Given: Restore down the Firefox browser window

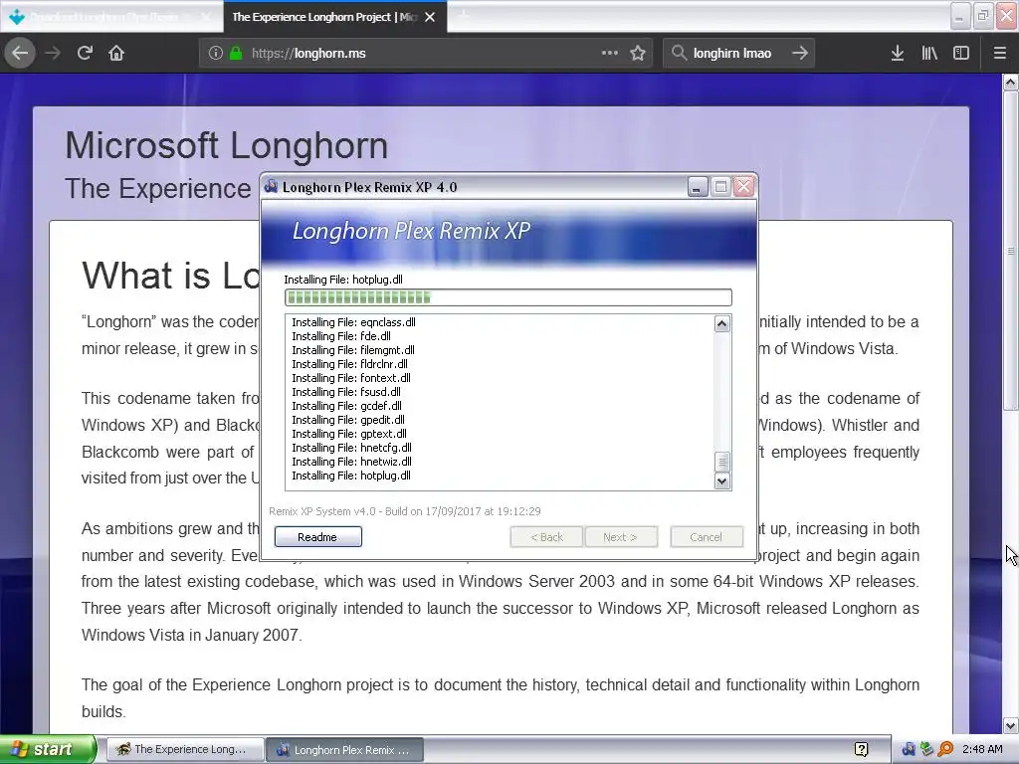Looking at the screenshot, I should tap(983, 16).
